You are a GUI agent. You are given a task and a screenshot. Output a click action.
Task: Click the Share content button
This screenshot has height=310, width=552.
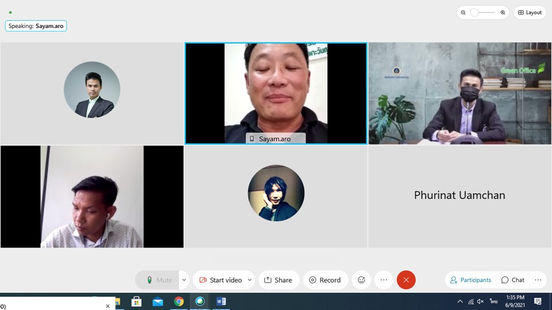pyautogui.click(x=279, y=280)
